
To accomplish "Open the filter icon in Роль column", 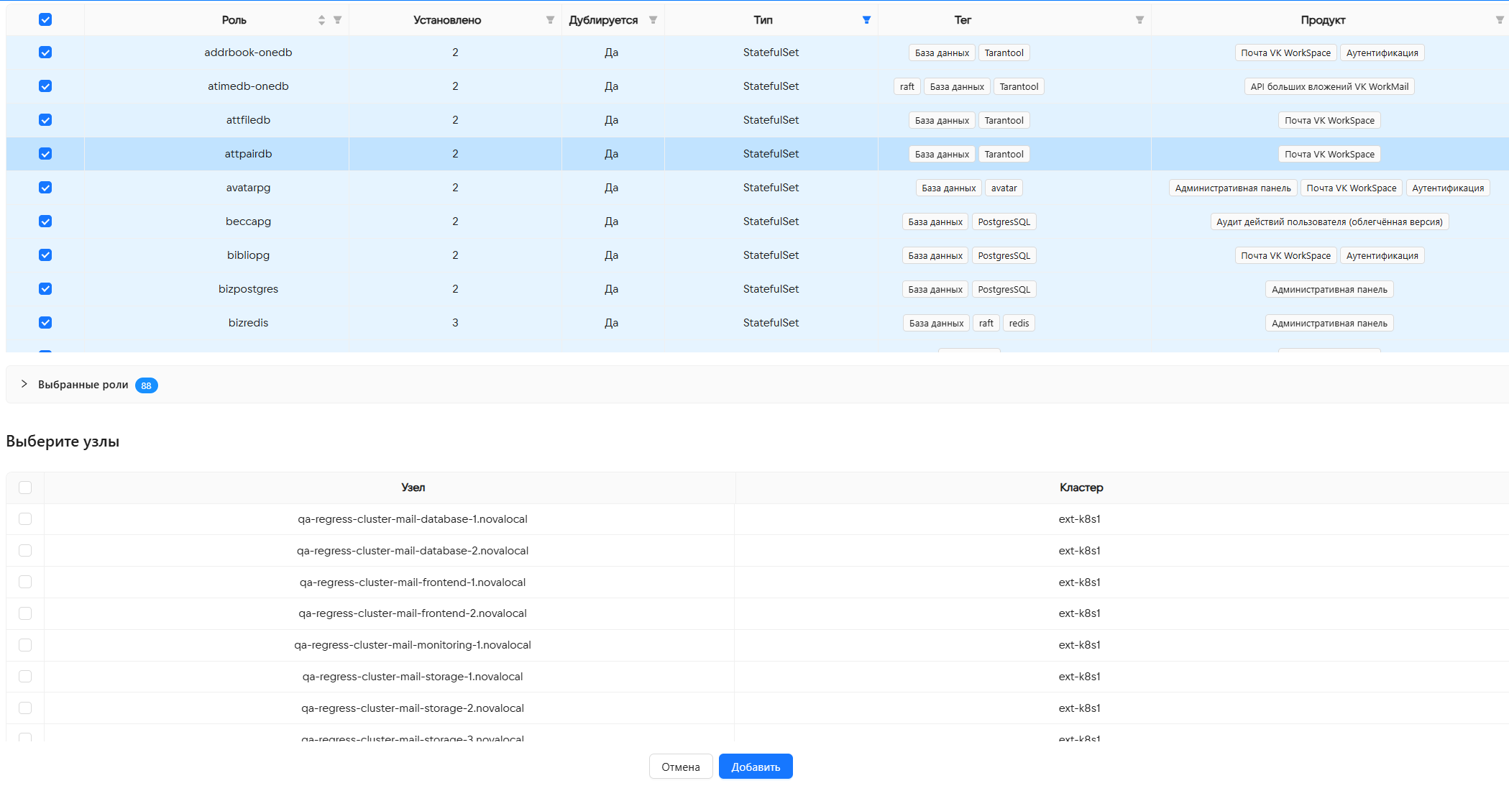I will click(337, 20).
